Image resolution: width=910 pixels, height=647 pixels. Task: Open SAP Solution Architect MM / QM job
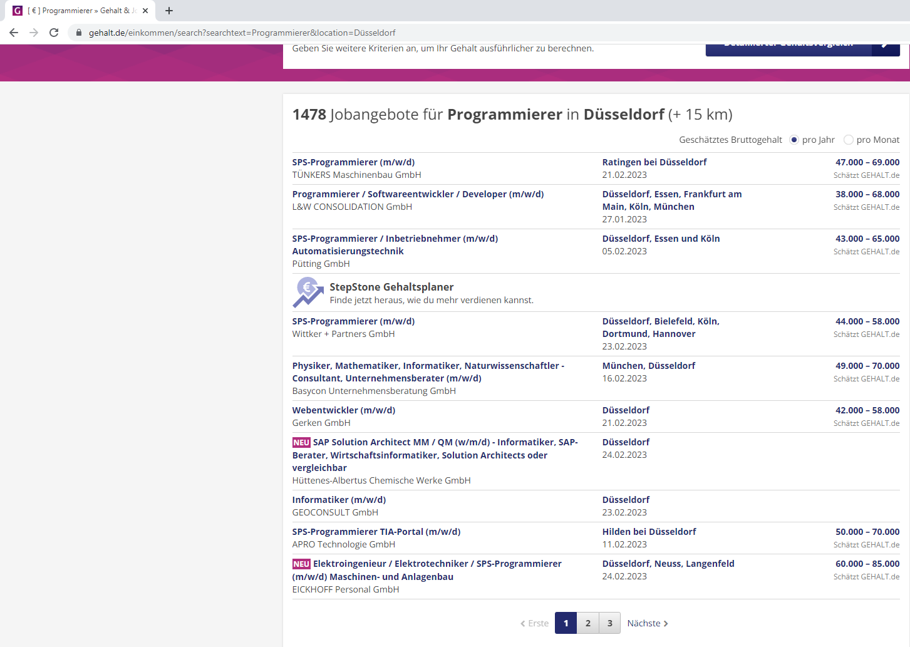pyautogui.click(x=435, y=455)
